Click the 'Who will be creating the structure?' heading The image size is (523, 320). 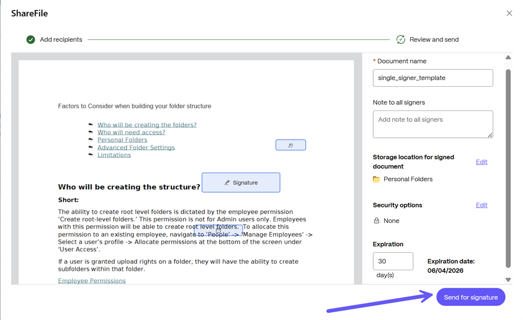[129, 187]
